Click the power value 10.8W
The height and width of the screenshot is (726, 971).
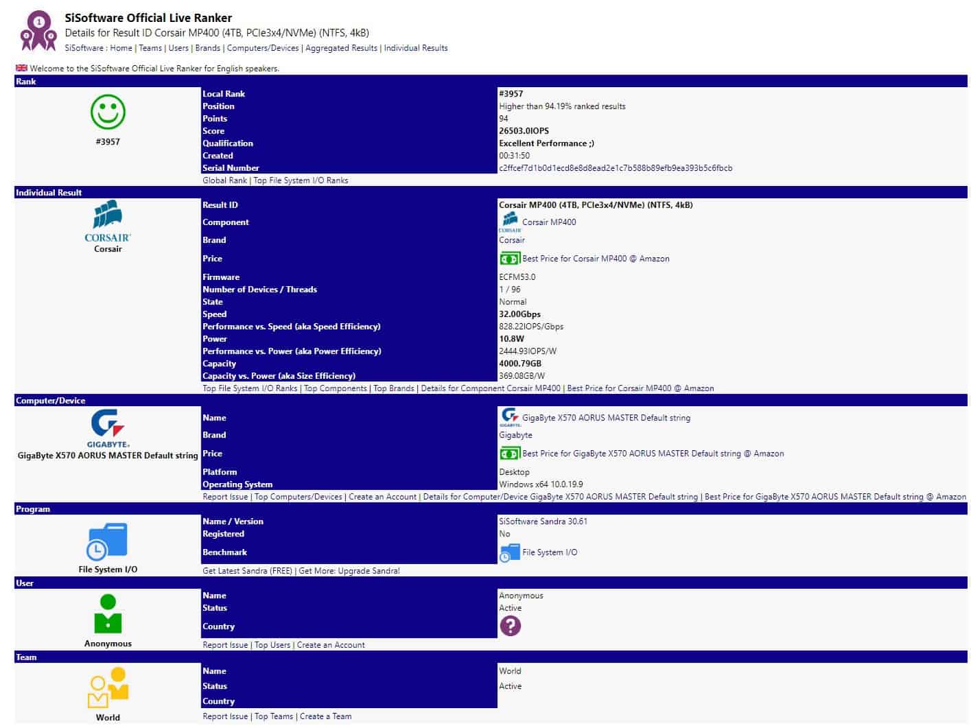tap(511, 339)
